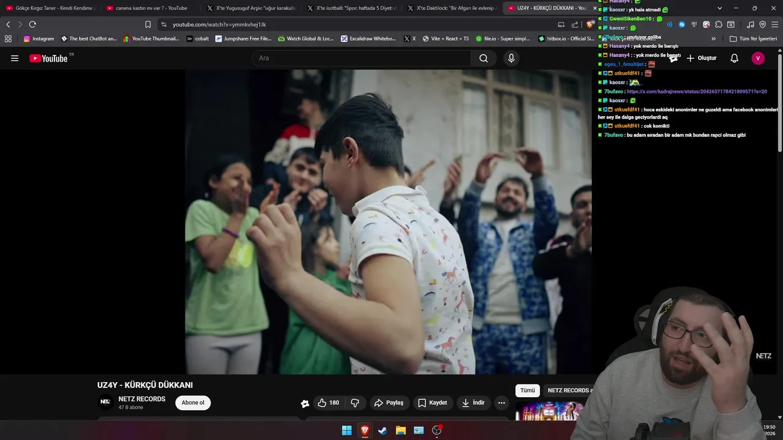The image size is (783, 440).
Task: Like the video with 180 likes
Action: click(328, 403)
